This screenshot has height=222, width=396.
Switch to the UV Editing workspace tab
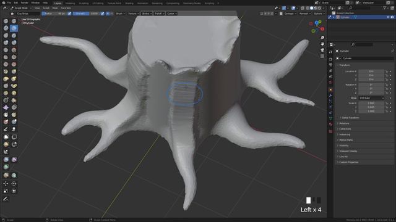(x=98, y=3)
